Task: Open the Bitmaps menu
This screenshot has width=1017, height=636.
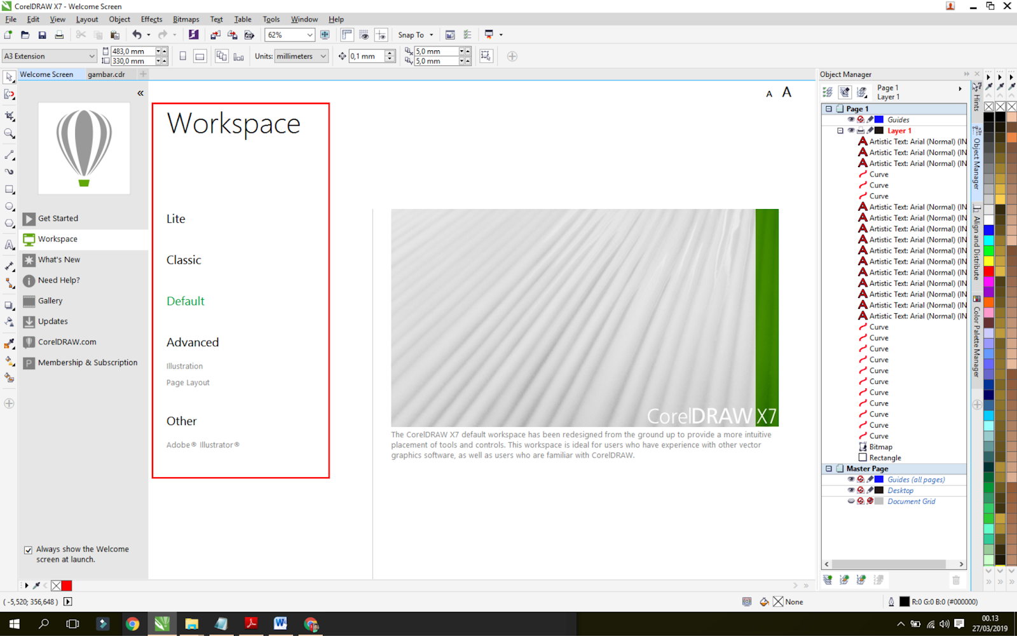Action: click(x=186, y=19)
